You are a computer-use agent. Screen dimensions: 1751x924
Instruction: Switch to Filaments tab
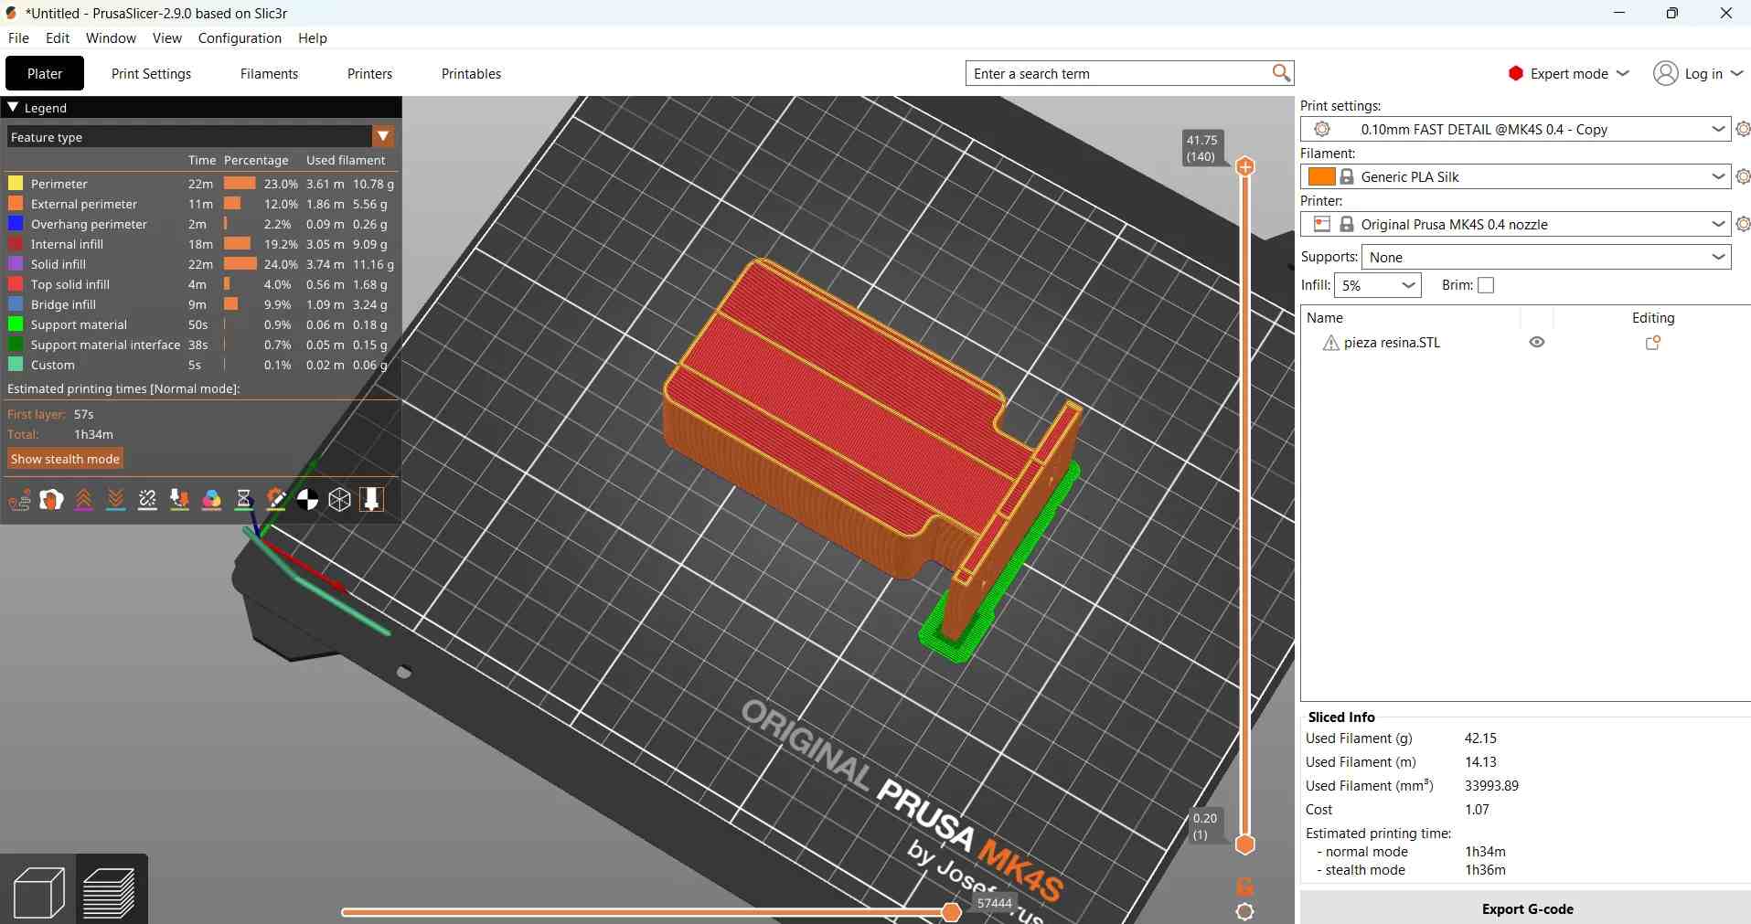269,73
